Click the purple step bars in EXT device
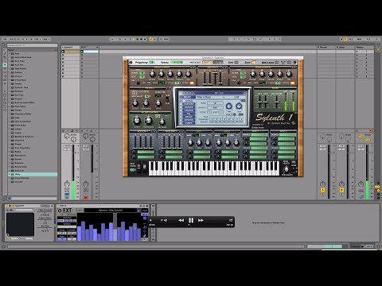The image size is (382, 286). (x=110, y=230)
